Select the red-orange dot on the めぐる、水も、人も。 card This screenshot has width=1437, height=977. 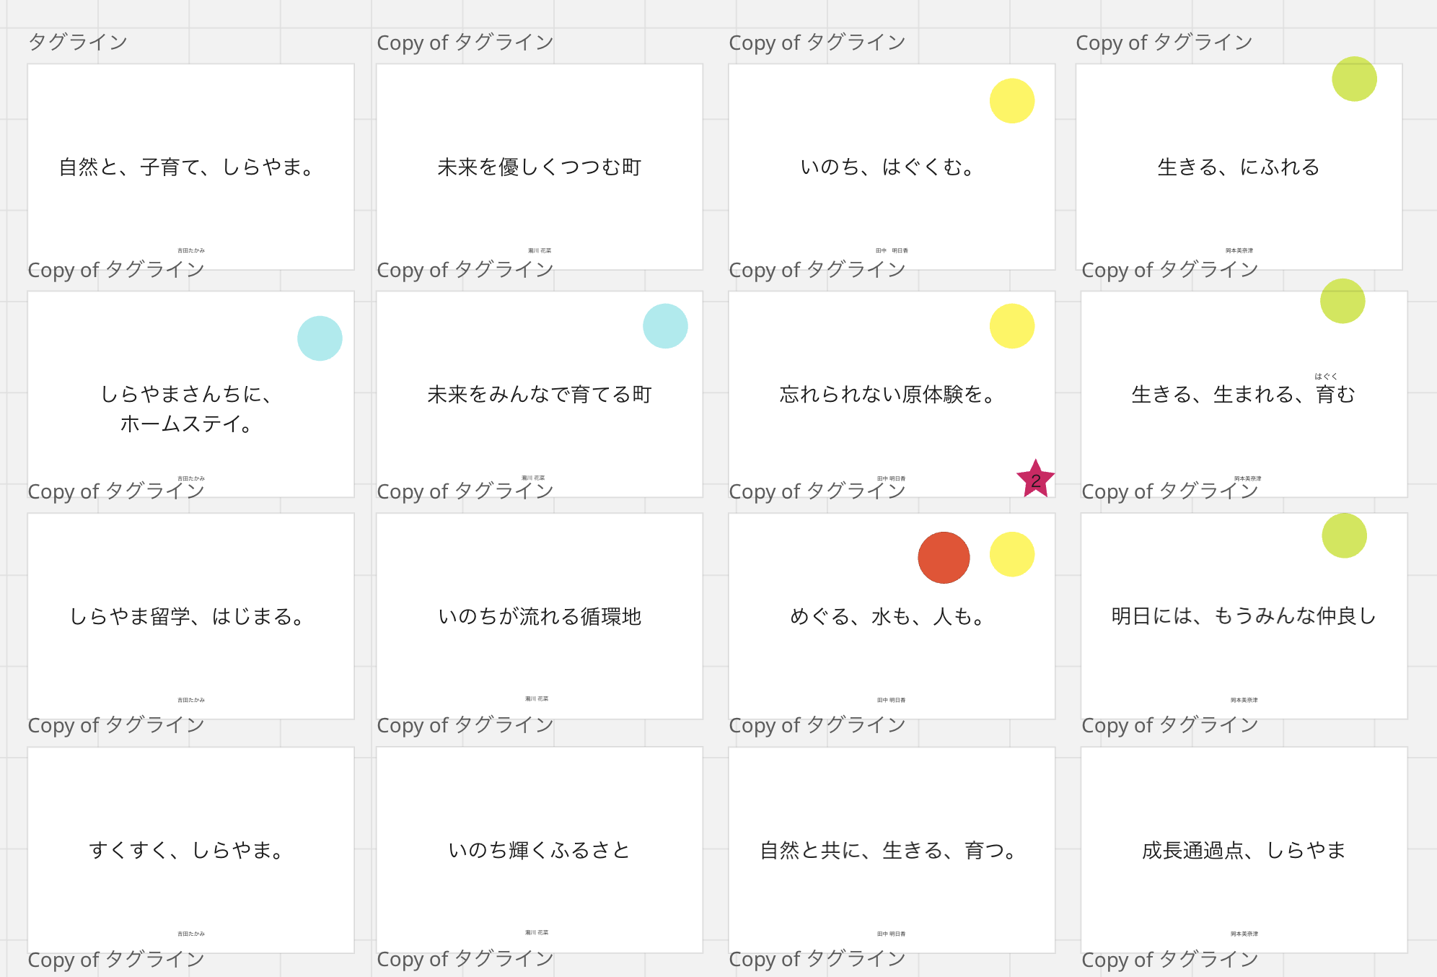(944, 558)
